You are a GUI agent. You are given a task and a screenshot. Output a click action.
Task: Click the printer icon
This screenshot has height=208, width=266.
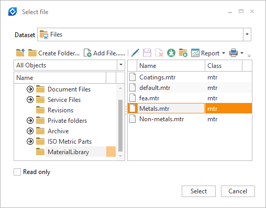(x=234, y=53)
